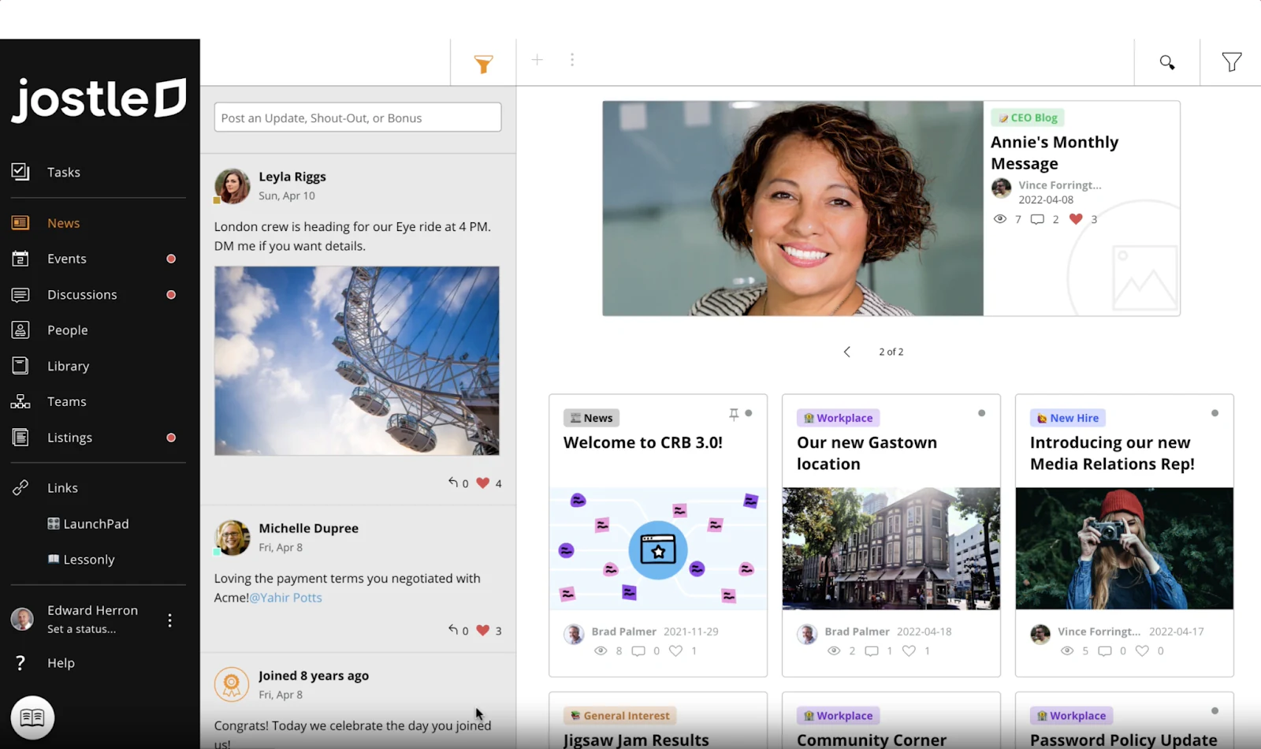Like Our new Gastown location article

(x=909, y=650)
